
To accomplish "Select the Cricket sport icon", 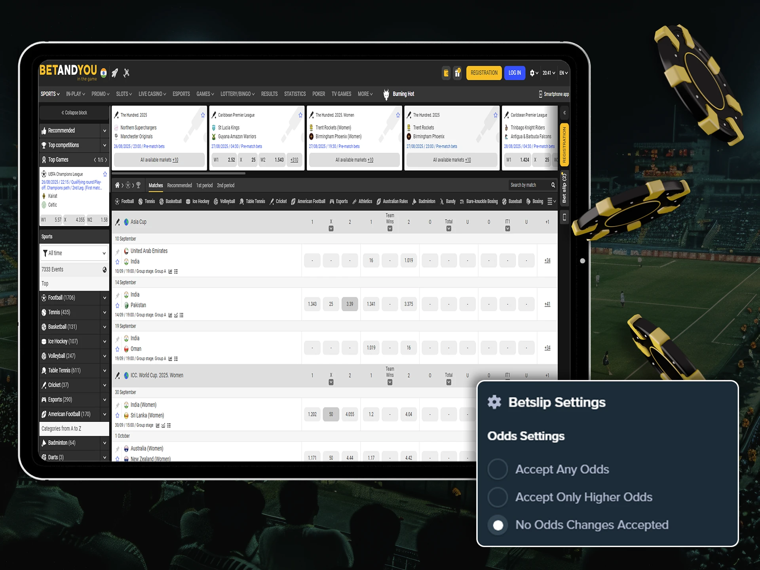I will tap(272, 201).
